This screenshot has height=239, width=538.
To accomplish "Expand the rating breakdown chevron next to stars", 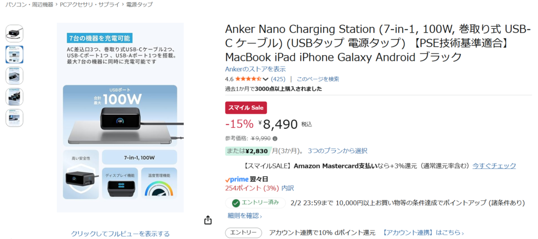I will (x=266, y=79).
